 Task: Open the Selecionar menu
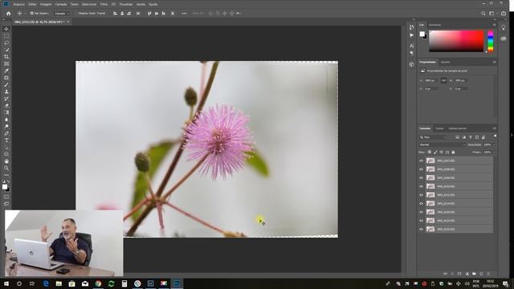click(x=89, y=4)
